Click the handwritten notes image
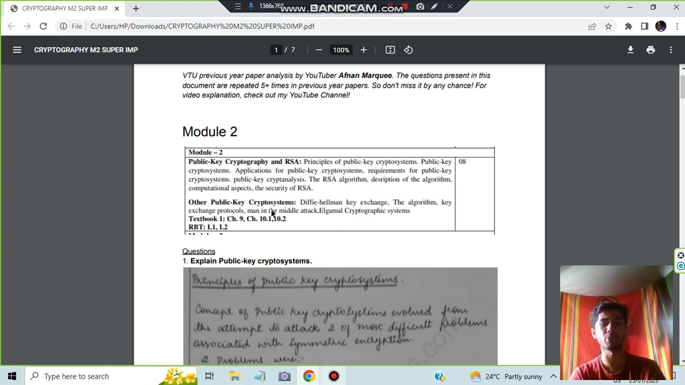Screen dimensions: 685x385 coord(340,316)
